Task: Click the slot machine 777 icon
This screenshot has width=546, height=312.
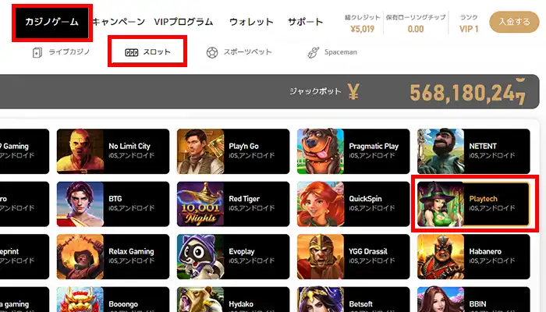Action: [132, 52]
